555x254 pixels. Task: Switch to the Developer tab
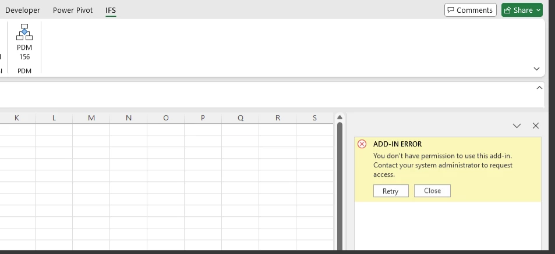[23, 10]
